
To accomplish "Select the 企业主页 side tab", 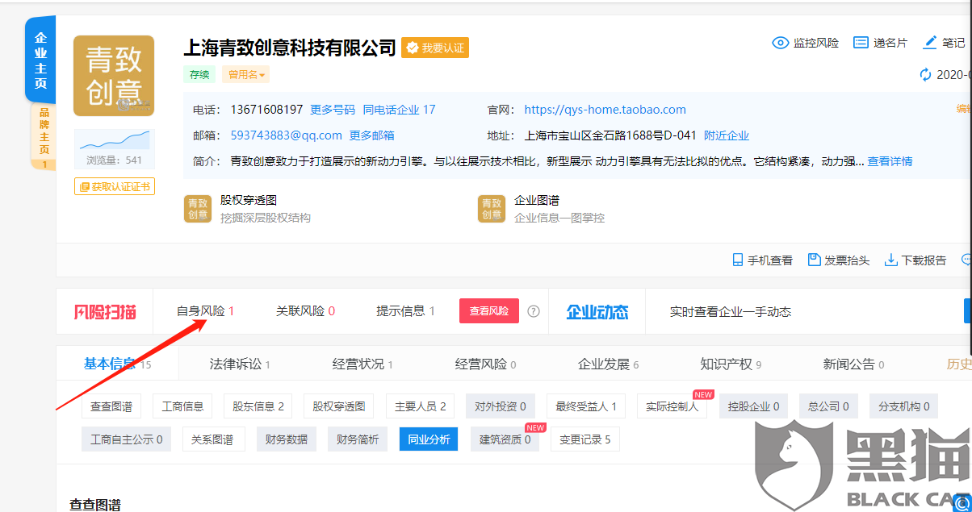I will tap(40, 60).
